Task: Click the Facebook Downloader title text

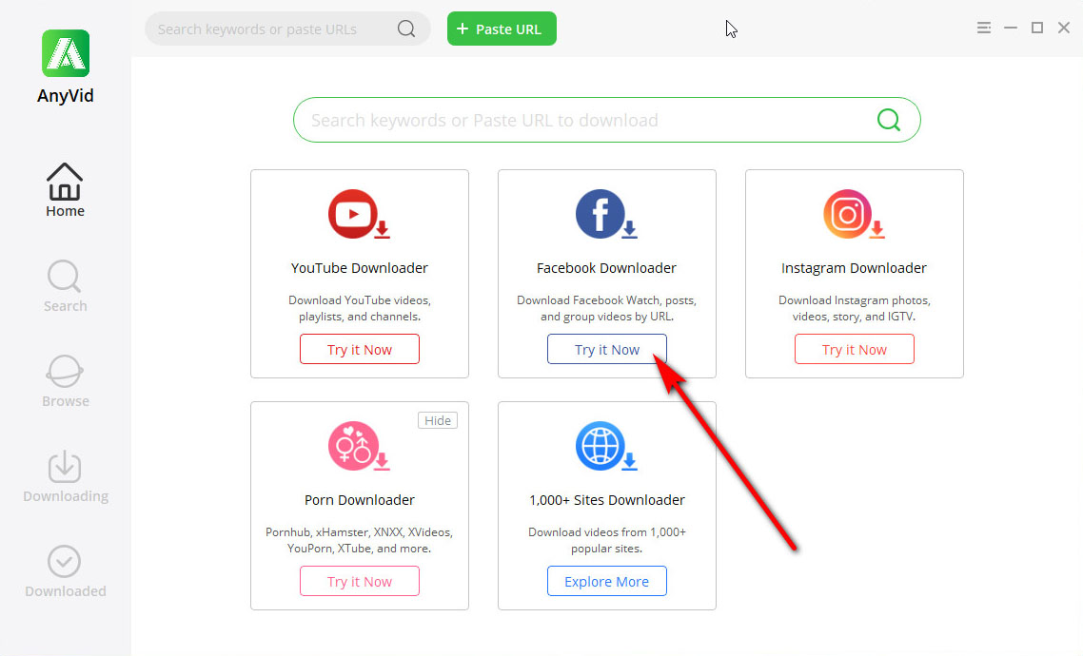Action: point(606,268)
